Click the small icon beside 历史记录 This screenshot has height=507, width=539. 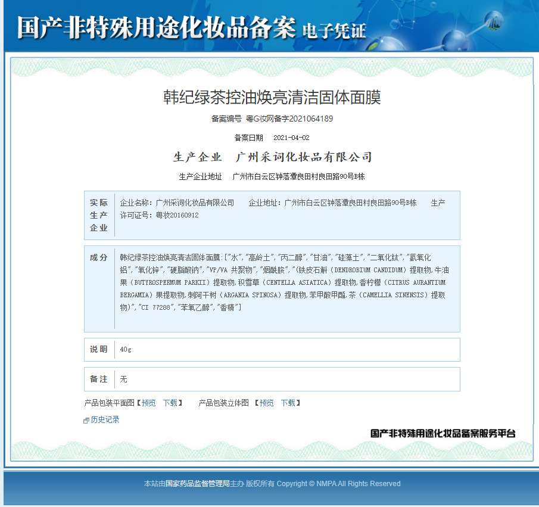click(86, 421)
